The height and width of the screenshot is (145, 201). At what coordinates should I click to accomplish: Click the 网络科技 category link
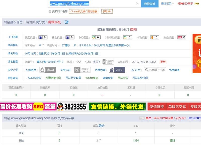55,22
